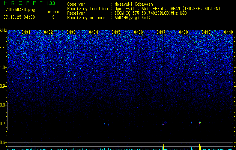Select the ICOM IC-575 53.7492 MHz USB text
This screenshot has width=236, height=150.
pos(150,13)
